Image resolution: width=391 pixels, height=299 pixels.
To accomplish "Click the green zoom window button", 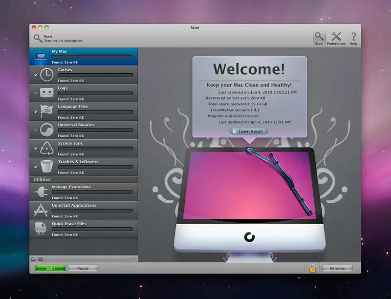I will click(x=46, y=27).
